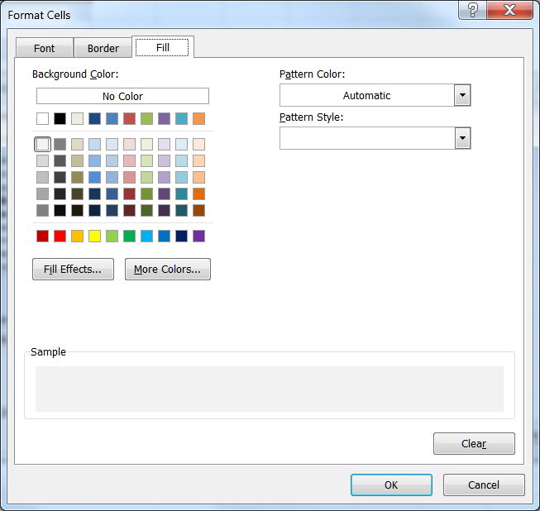Pick the orange swatch in the top theme row
540x511 pixels.
[198, 118]
